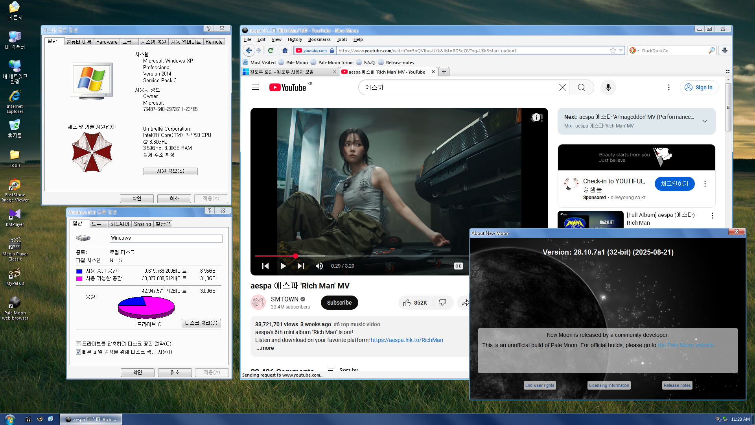755x425 pixels.
Task: Open the Downloads toolbar button
Action: point(724,50)
